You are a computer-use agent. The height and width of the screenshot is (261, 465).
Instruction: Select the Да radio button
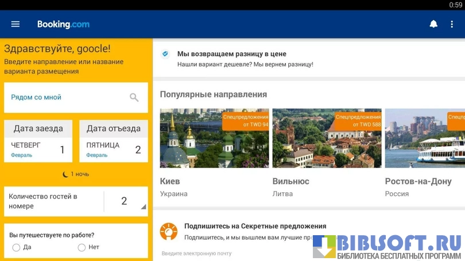(16, 247)
